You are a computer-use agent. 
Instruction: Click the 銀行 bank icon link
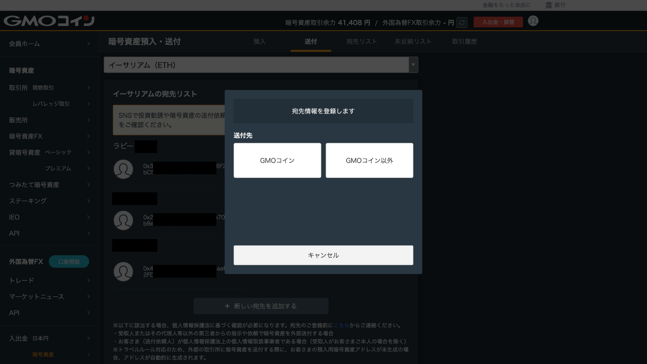click(555, 5)
